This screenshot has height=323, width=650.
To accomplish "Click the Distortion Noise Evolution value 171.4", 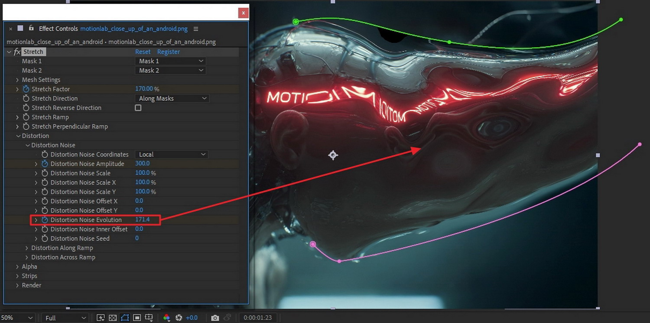I will click(x=143, y=220).
